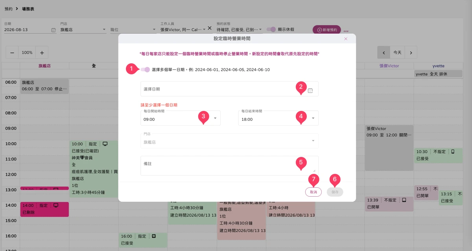472x251 pixels.
Task: Open 每日結束時間 dropdown showing 18:00
Action: point(278,118)
